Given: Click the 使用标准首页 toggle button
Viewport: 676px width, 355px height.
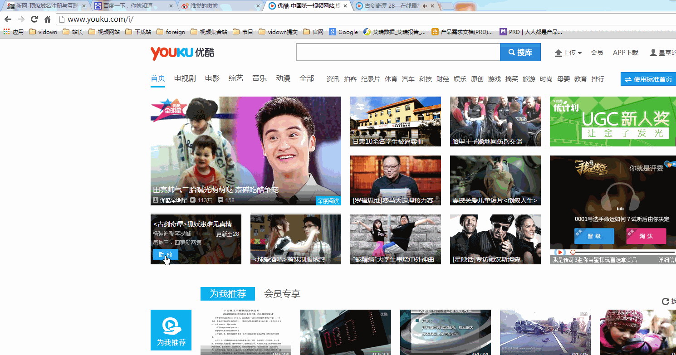Looking at the screenshot, I should 648,79.
